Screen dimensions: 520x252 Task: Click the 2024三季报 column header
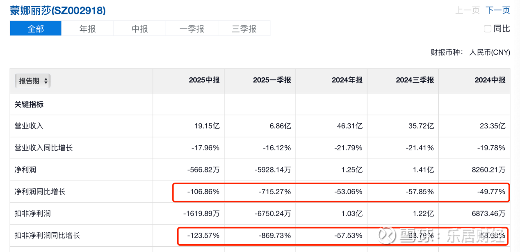click(415, 80)
